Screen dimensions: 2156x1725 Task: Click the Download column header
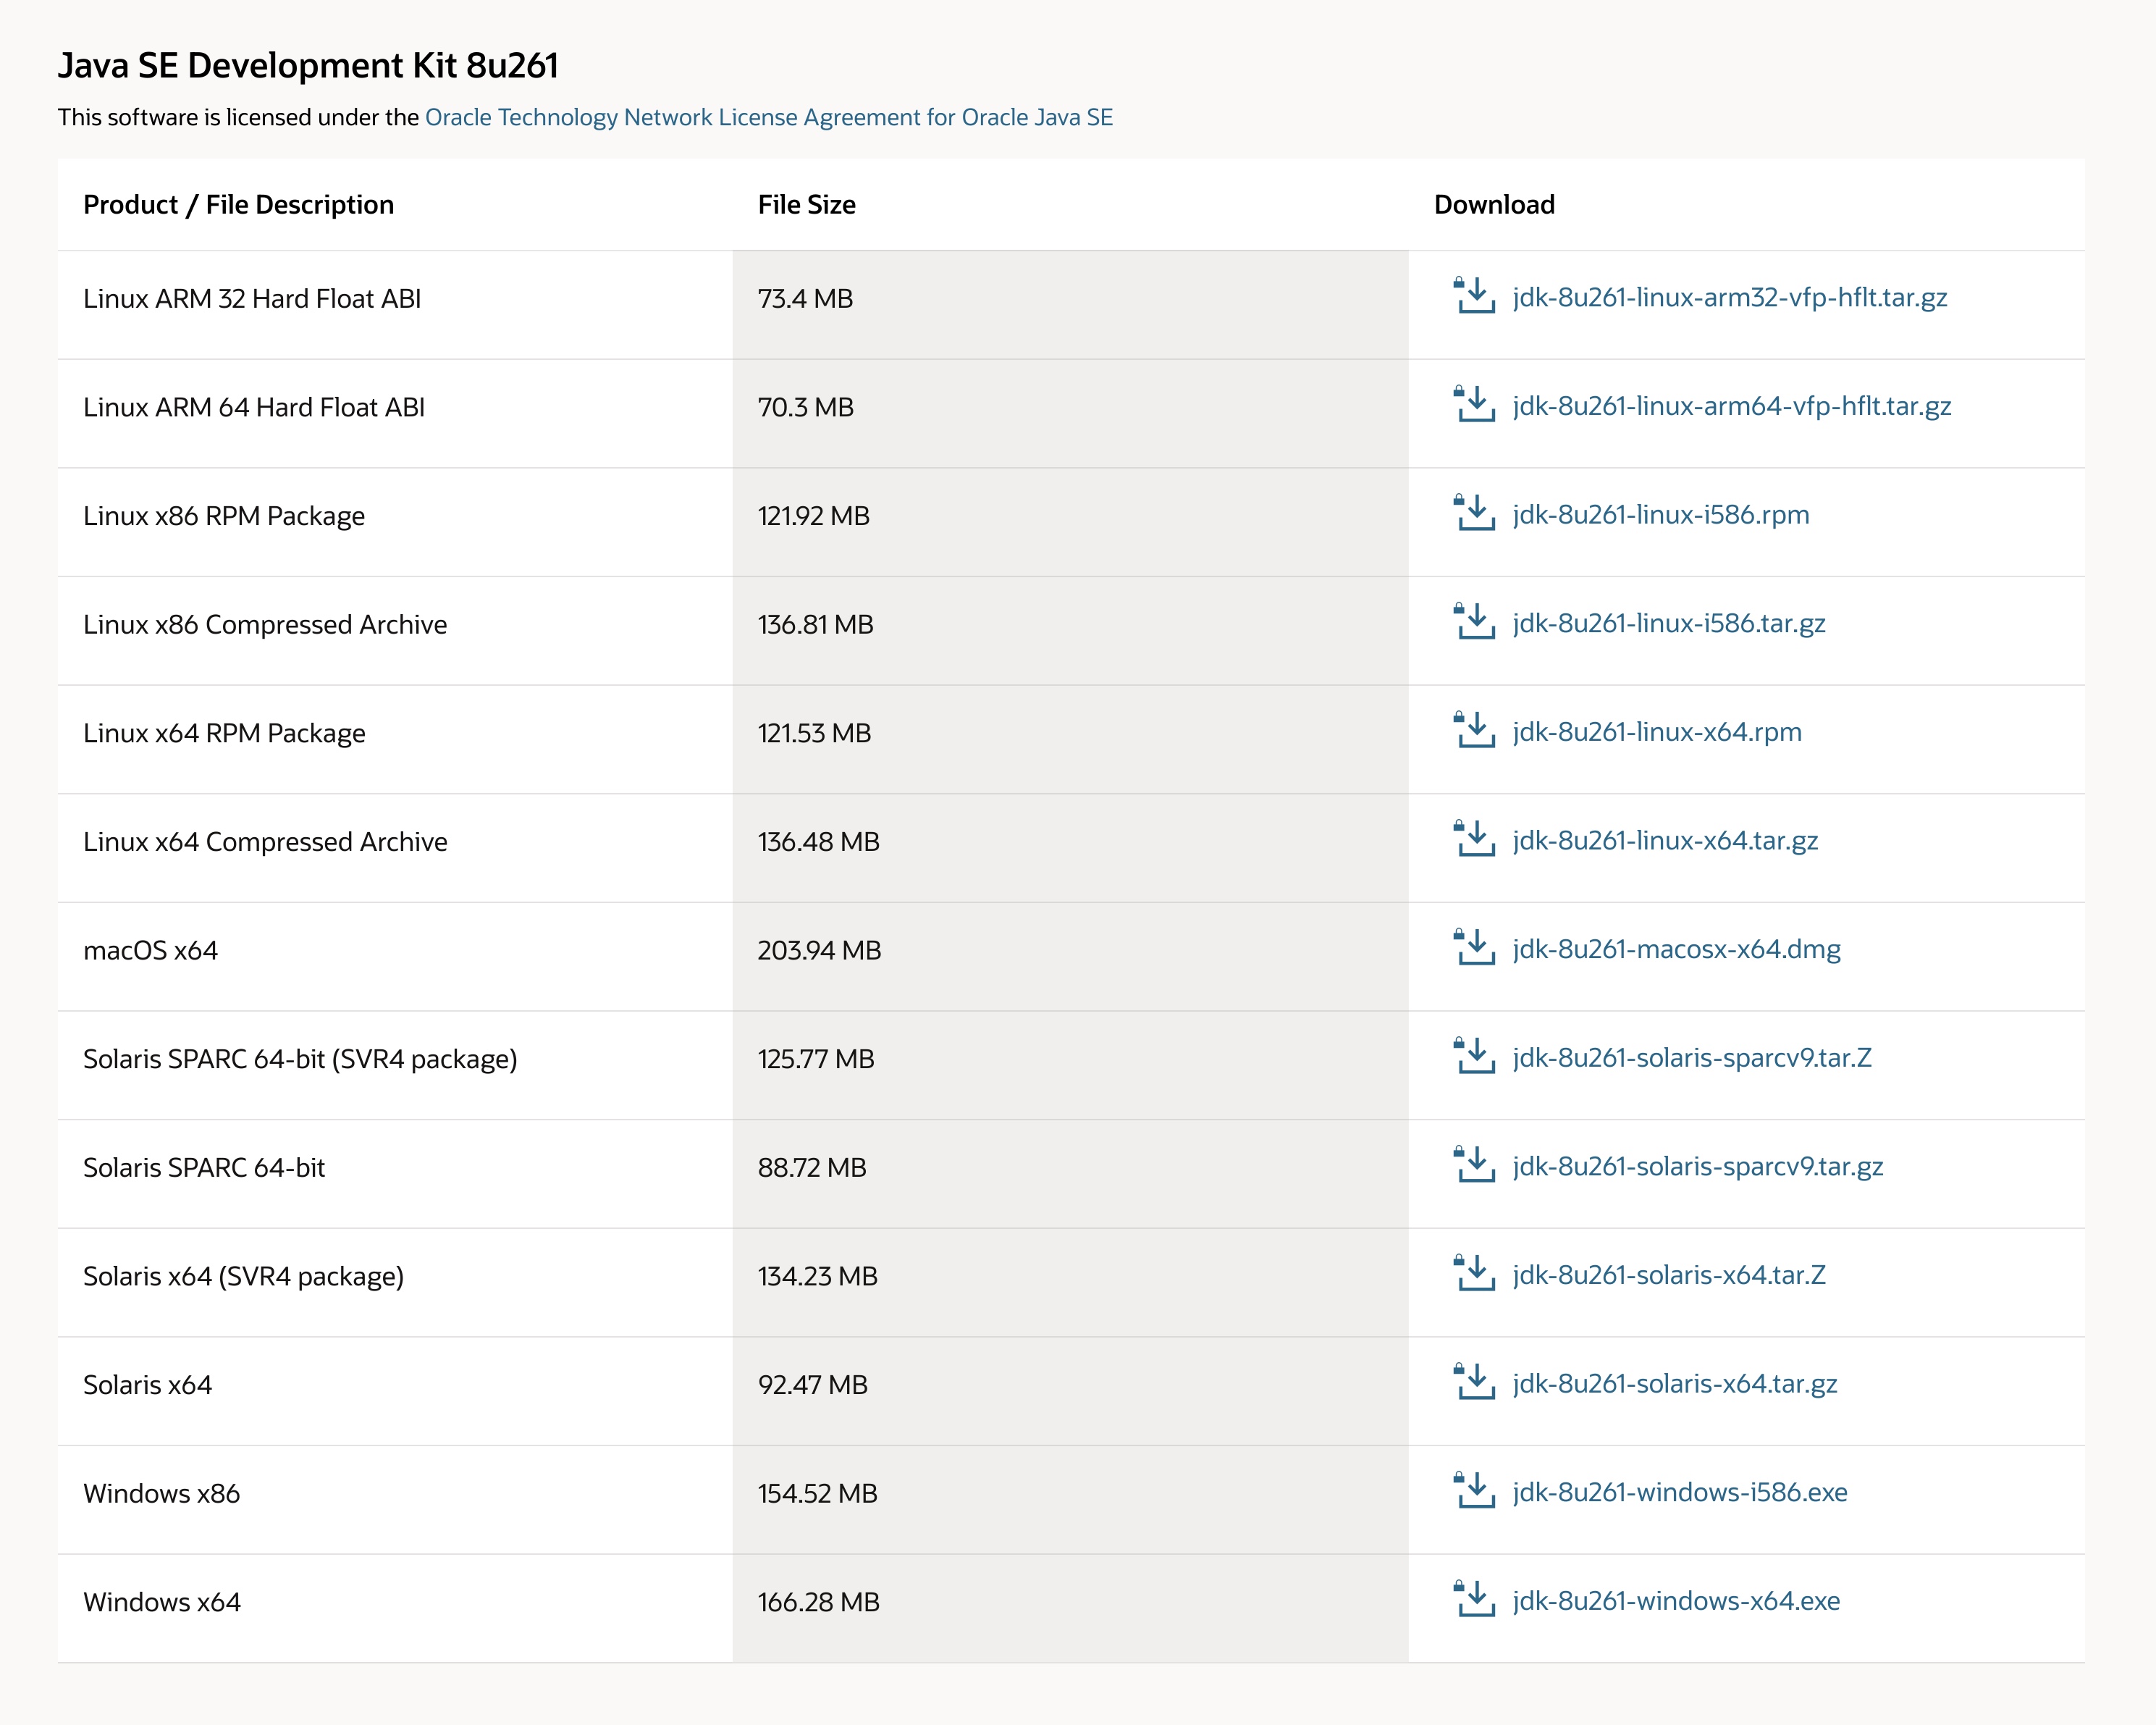[x=1493, y=205]
